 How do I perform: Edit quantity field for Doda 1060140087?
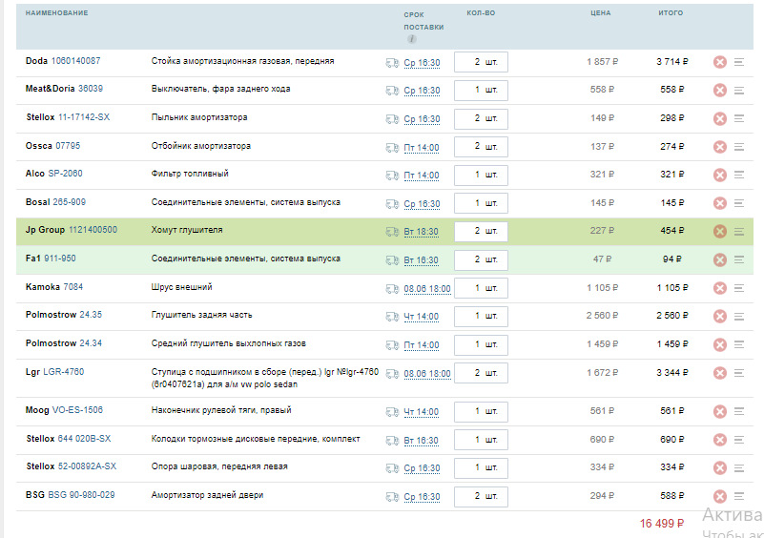[x=481, y=62]
